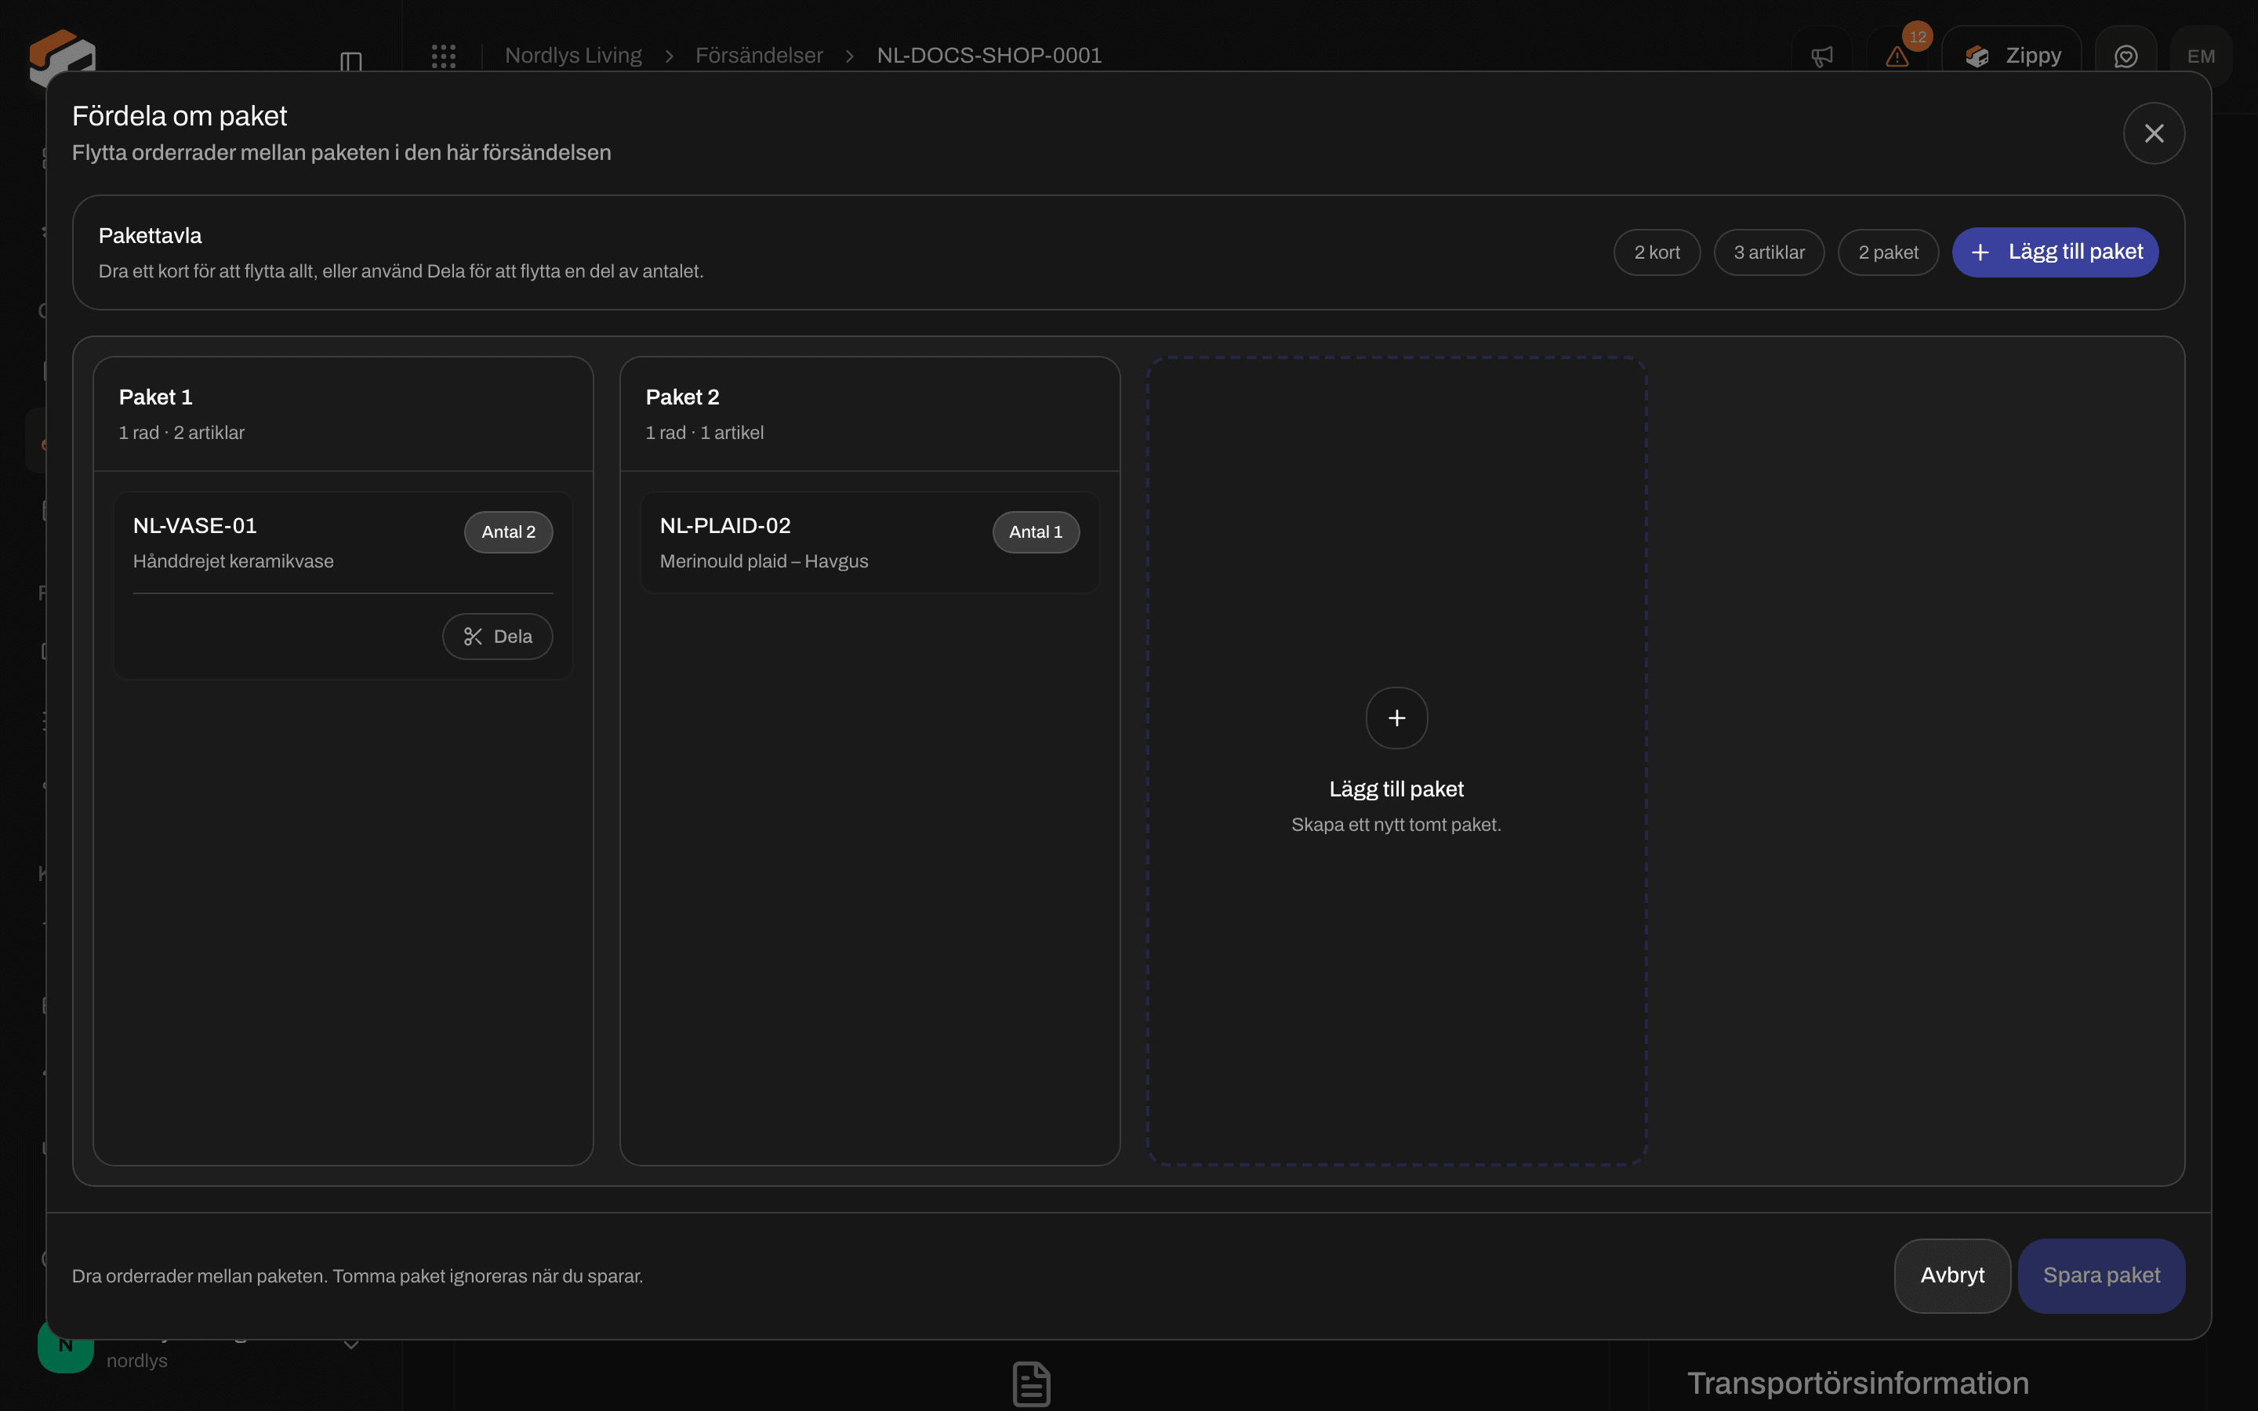
Task: Click the Skapa ett nytt tomt paket text
Action: tap(1396, 825)
